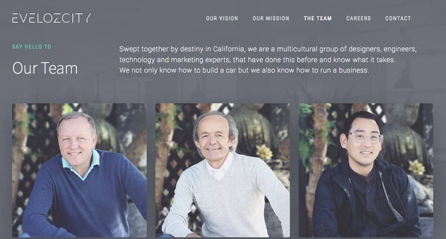Click the slanted Y in the logo
Image resolution: width=446 pixels, height=239 pixels.
tap(88, 18)
